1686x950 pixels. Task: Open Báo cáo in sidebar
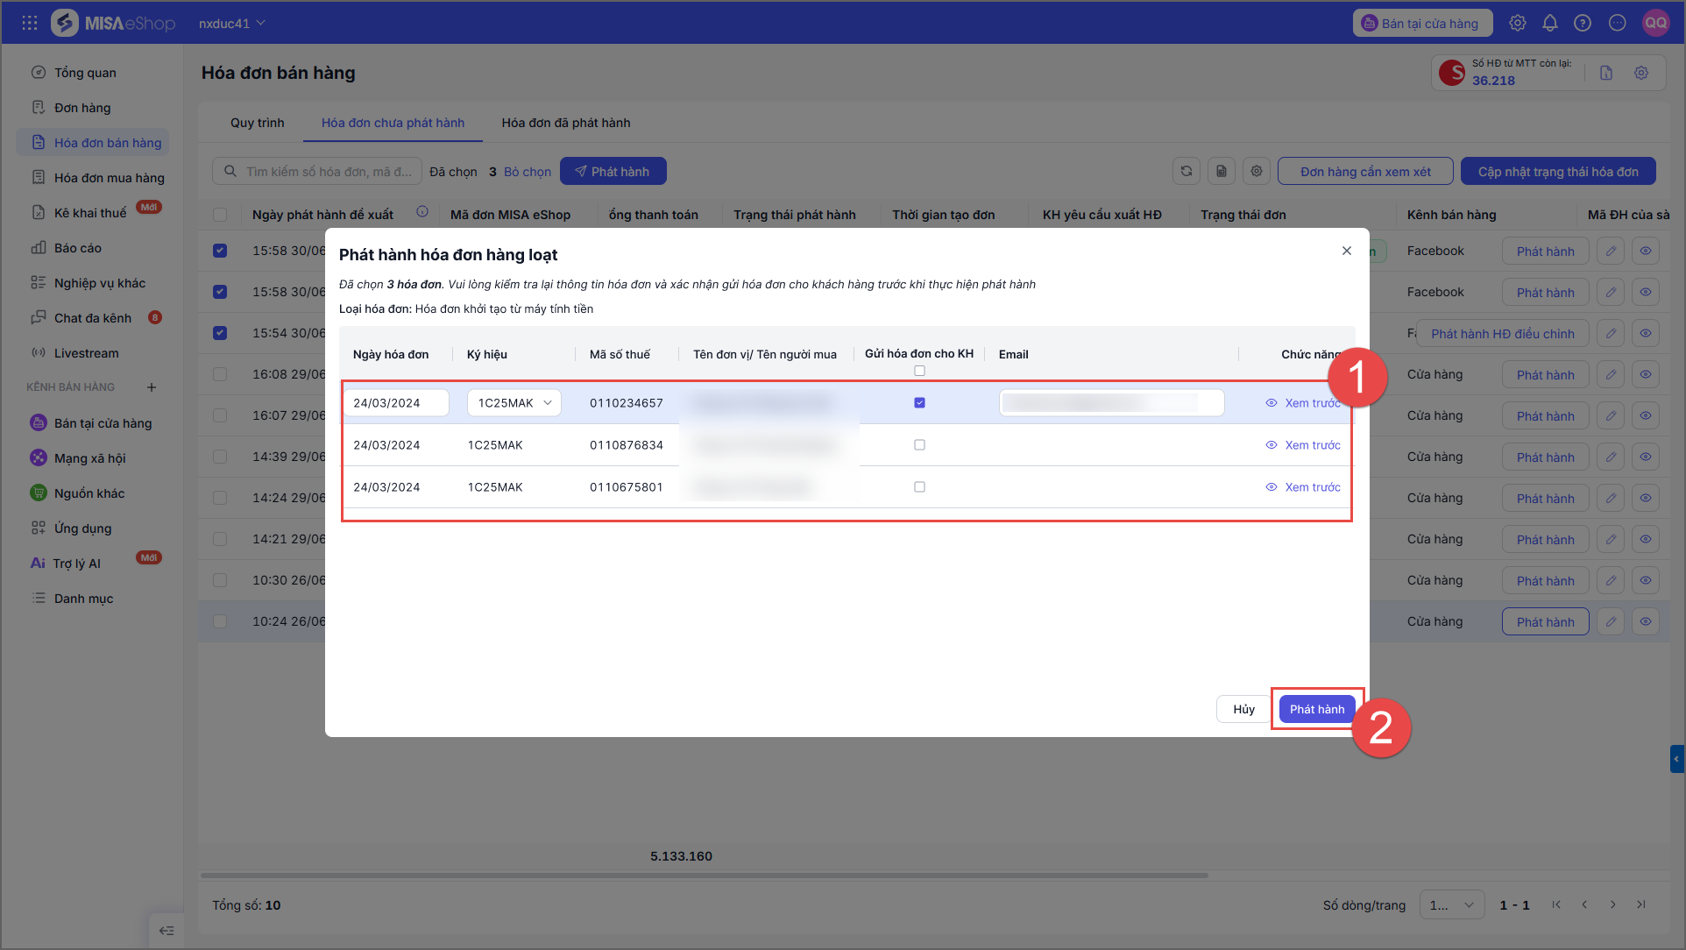coord(78,248)
